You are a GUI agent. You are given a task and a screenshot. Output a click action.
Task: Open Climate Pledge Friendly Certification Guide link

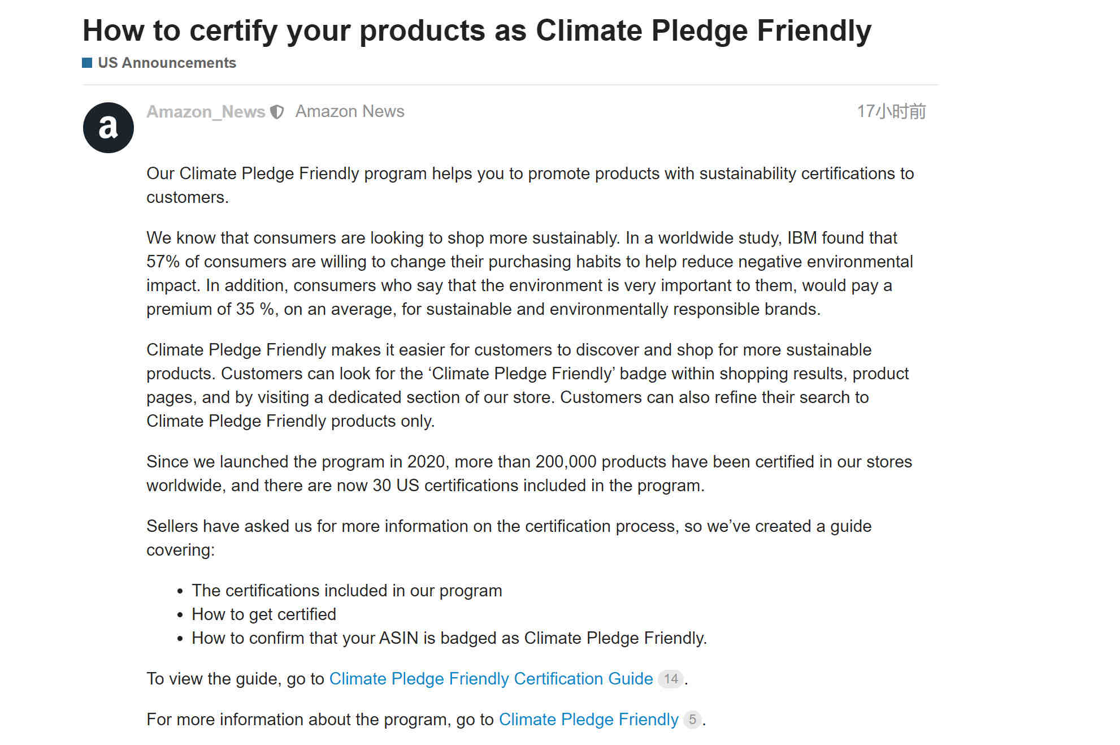[491, 678]
